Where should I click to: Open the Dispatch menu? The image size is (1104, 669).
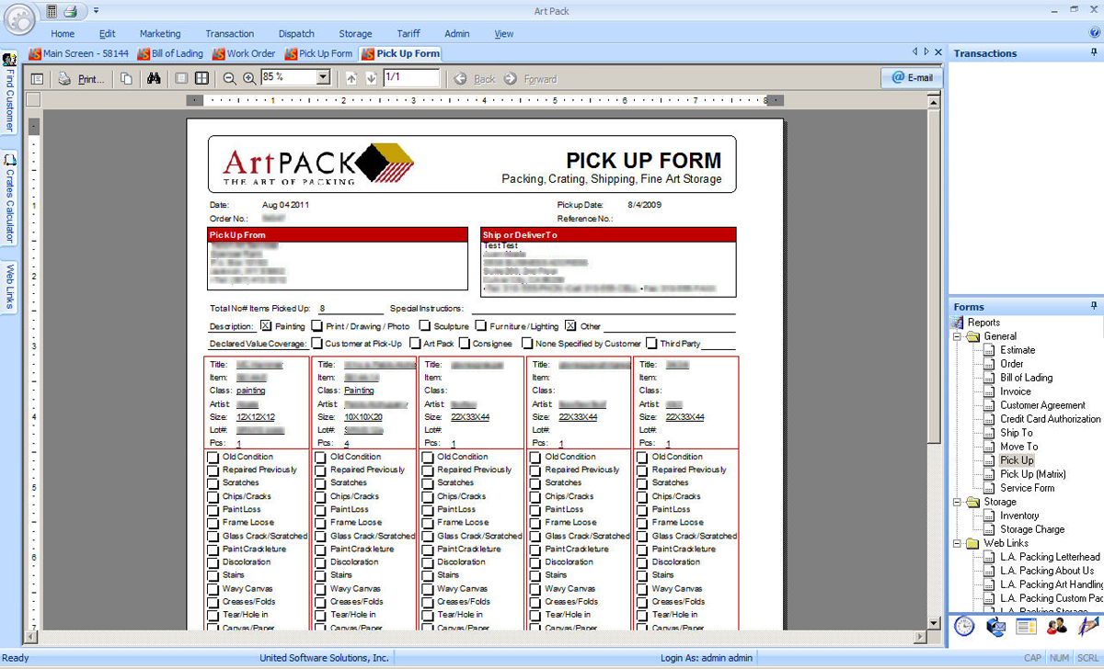(296, 34)
